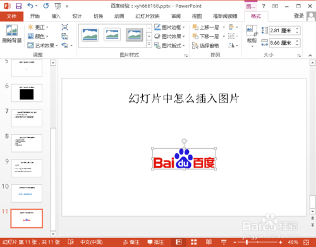The width and height of the screenshot is (316, 247).
Task: Click the Remove Background (删除背景) icon
Action: pos(12,34)
